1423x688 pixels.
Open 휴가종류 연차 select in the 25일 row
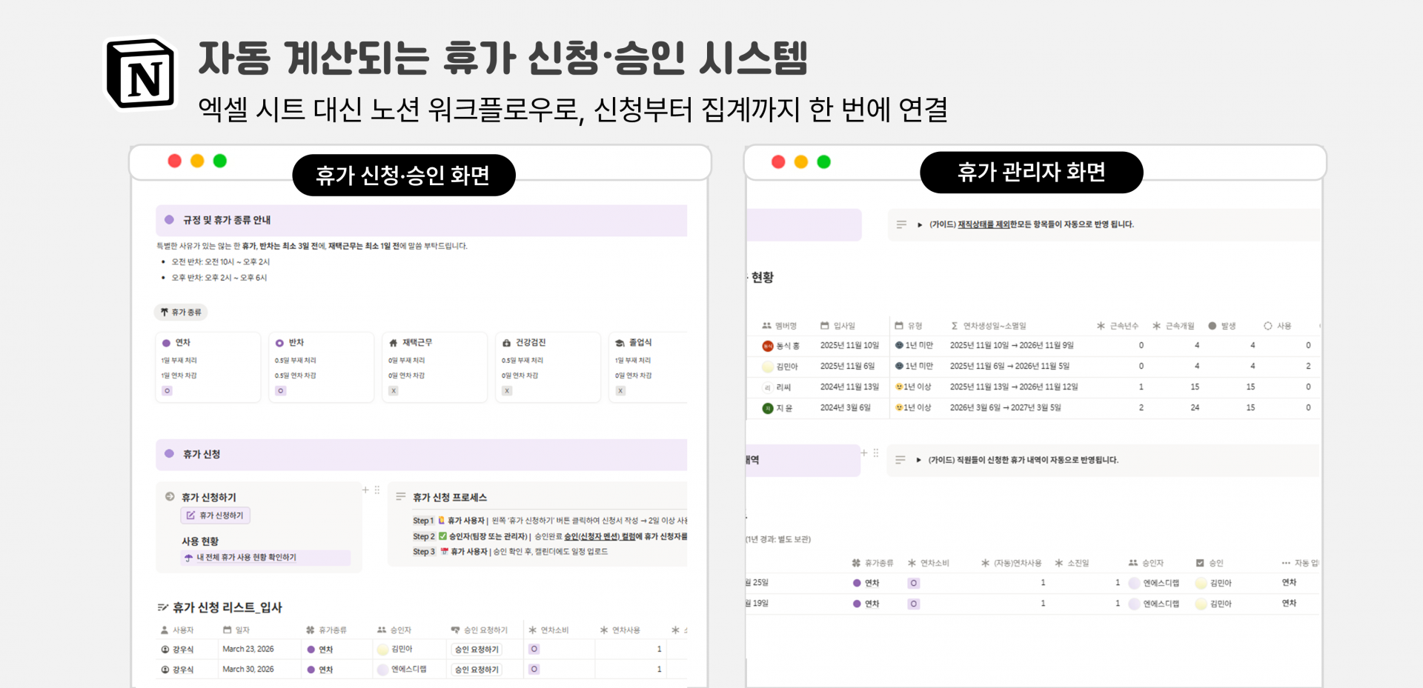pos(866,584)
